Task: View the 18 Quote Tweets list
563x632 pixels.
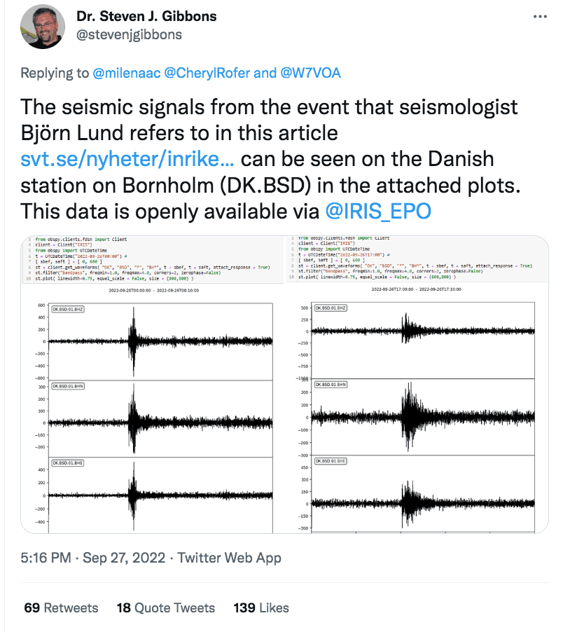Action: pos(166,607)
